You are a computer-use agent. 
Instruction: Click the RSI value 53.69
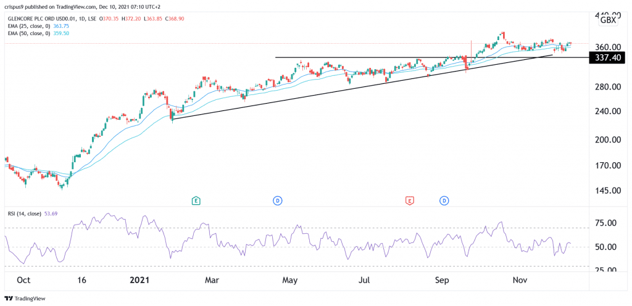49,214
